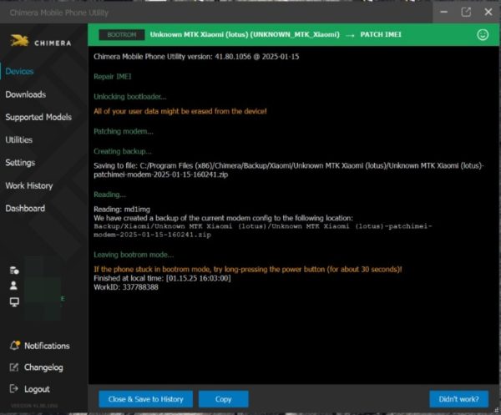This screenshot has width=501, height=415.
Task: Click the BOOTROM mode badge
Action: tap(122, 35)
